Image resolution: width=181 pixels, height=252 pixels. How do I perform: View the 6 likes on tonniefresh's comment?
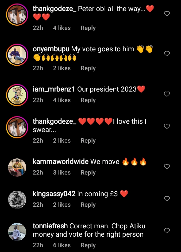coord(62,245)
